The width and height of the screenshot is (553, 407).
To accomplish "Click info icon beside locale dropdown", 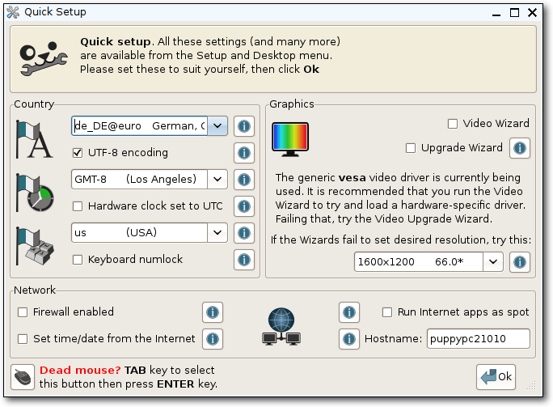I will click(244, 126).
